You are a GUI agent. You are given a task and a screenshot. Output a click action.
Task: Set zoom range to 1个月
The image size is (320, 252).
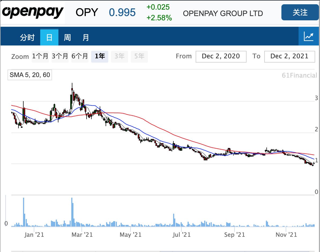click(40, 56)
